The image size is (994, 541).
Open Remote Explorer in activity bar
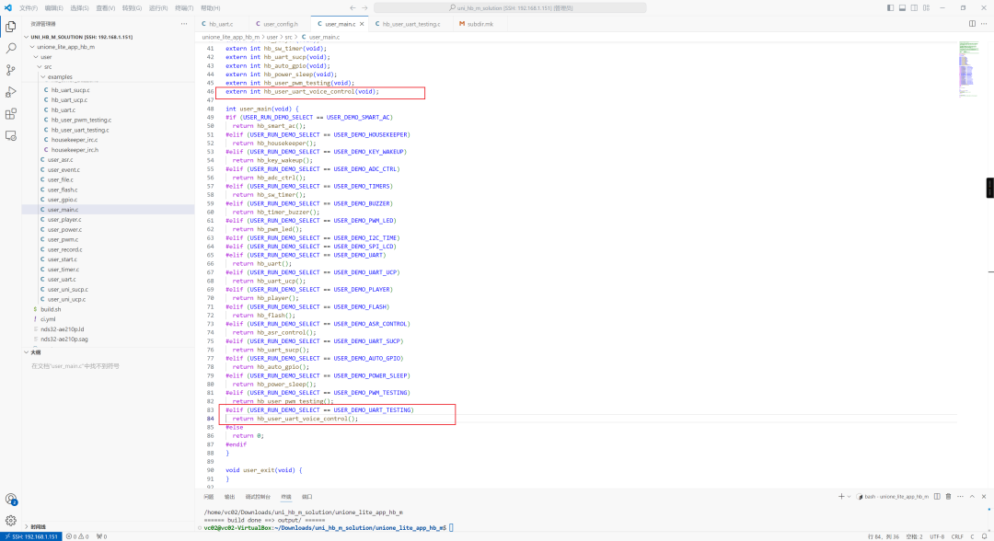(x=11, y=135)
